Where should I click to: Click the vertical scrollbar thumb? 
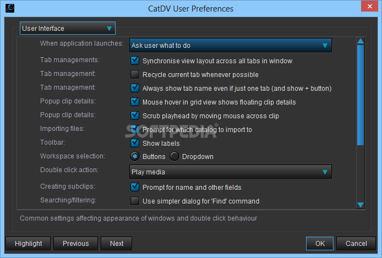[361, 95]
